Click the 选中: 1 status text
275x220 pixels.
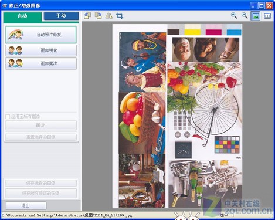227,215
